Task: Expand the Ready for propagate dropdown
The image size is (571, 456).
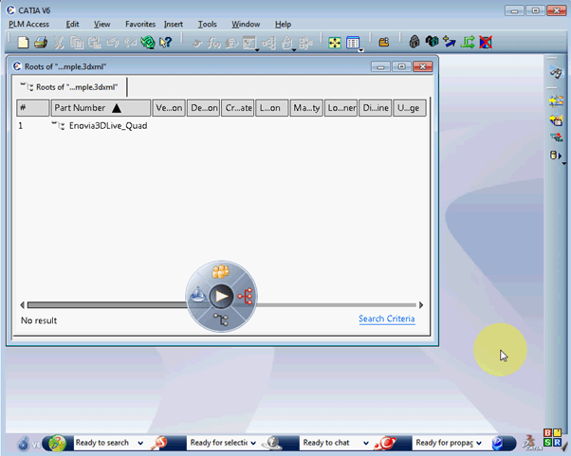Action: pos(479,443)
